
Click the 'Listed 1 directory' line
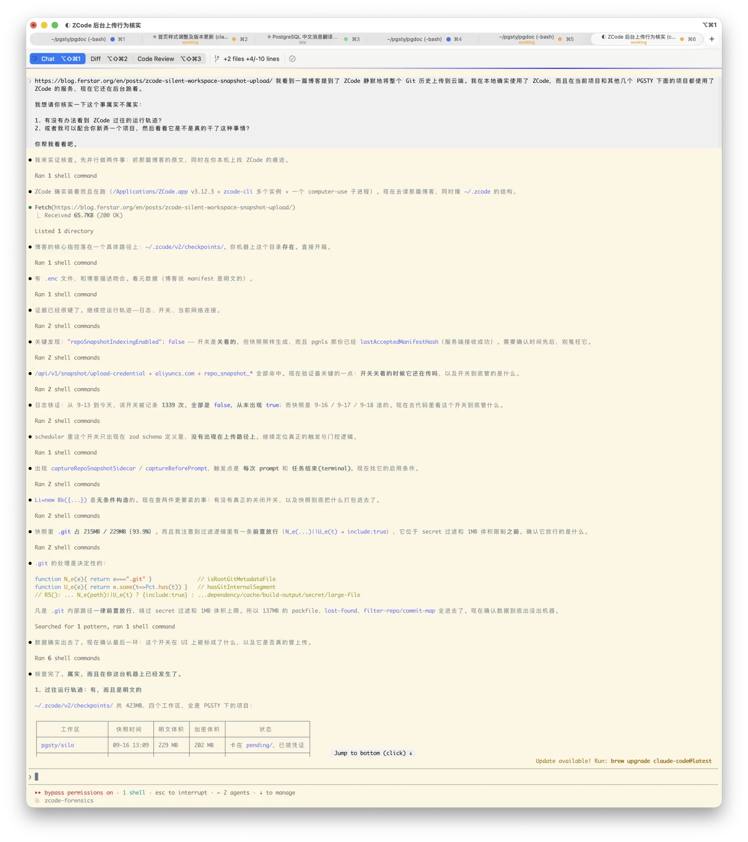coord(64,232)
